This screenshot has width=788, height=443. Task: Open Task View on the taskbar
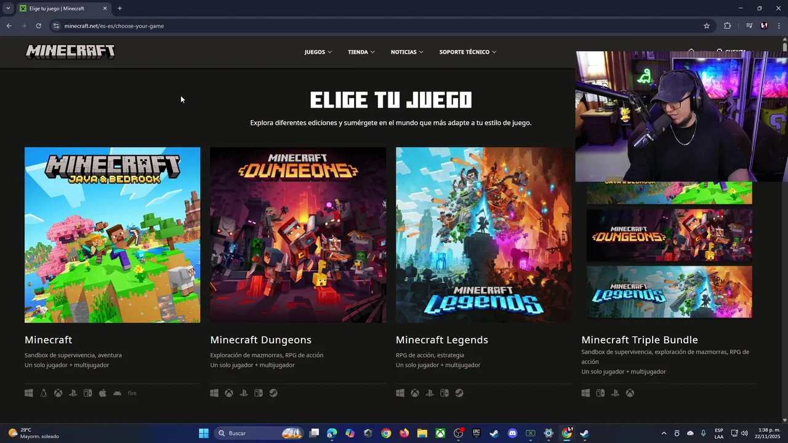point(314,433)
